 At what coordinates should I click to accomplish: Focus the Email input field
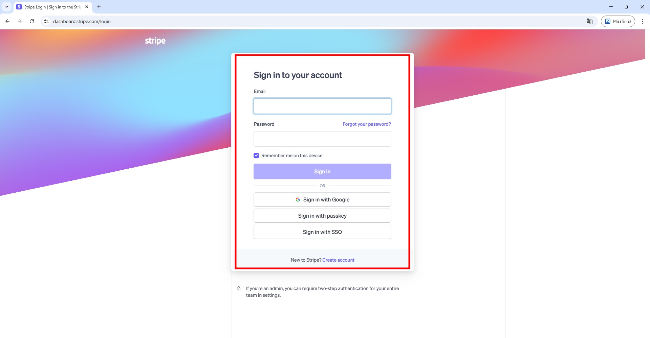click(322, 106)
